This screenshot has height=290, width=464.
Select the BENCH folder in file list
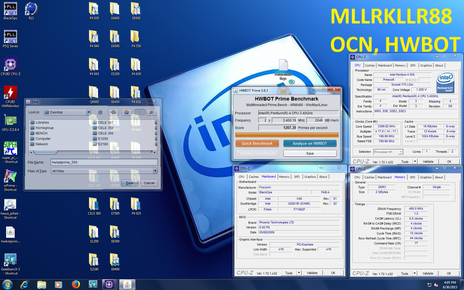tap(39, 133)
